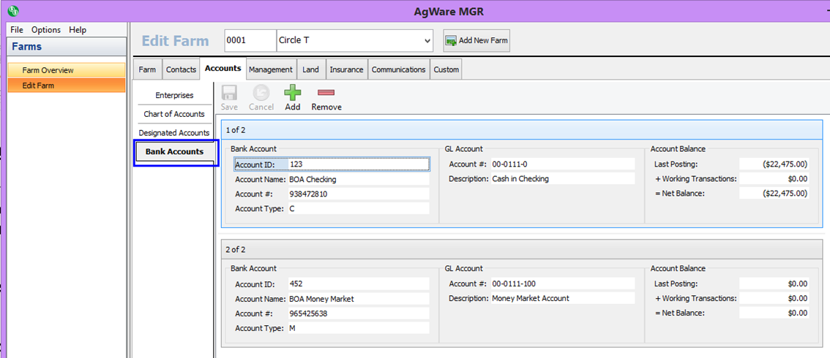The image size is (830, 358).
Task: Open the Help menu
Action: (x=78, y=30)
